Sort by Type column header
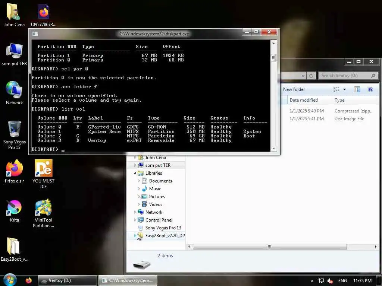Viewport: 382px width, 286px height. 339,100
